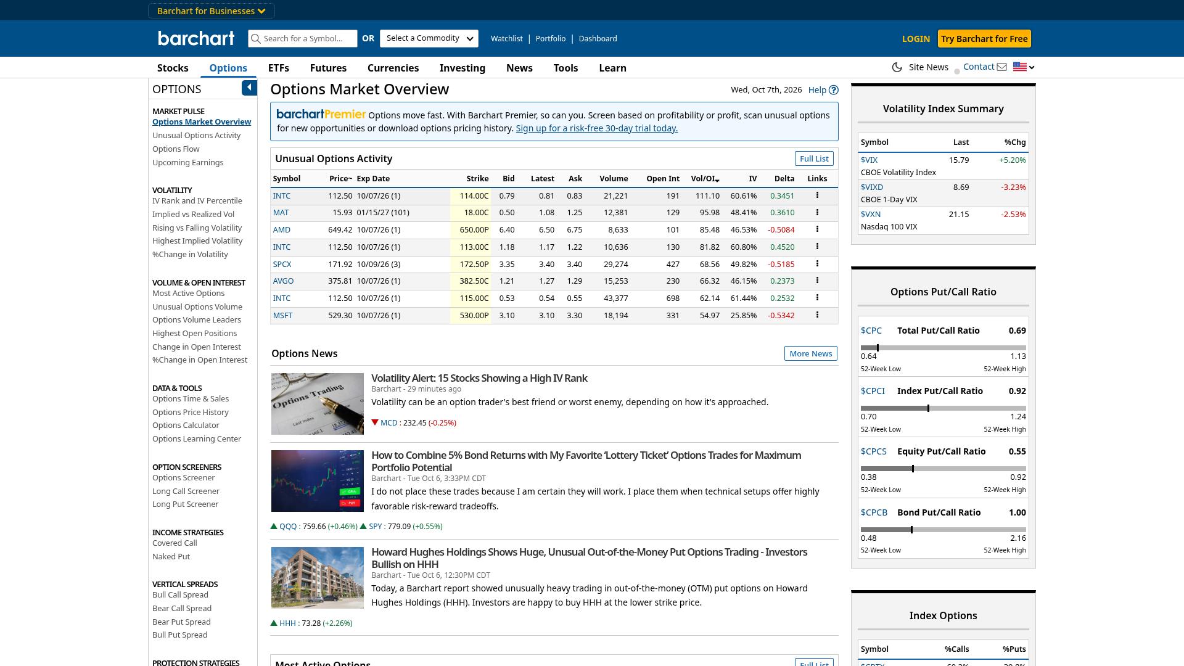Open Unusual Options Activity in sidebar
Screen dimensions: 1184x666
(196, 136)
